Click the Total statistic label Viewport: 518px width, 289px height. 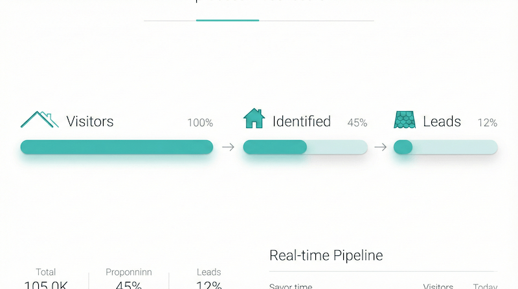pyautogui.click(x=45, y=272)
